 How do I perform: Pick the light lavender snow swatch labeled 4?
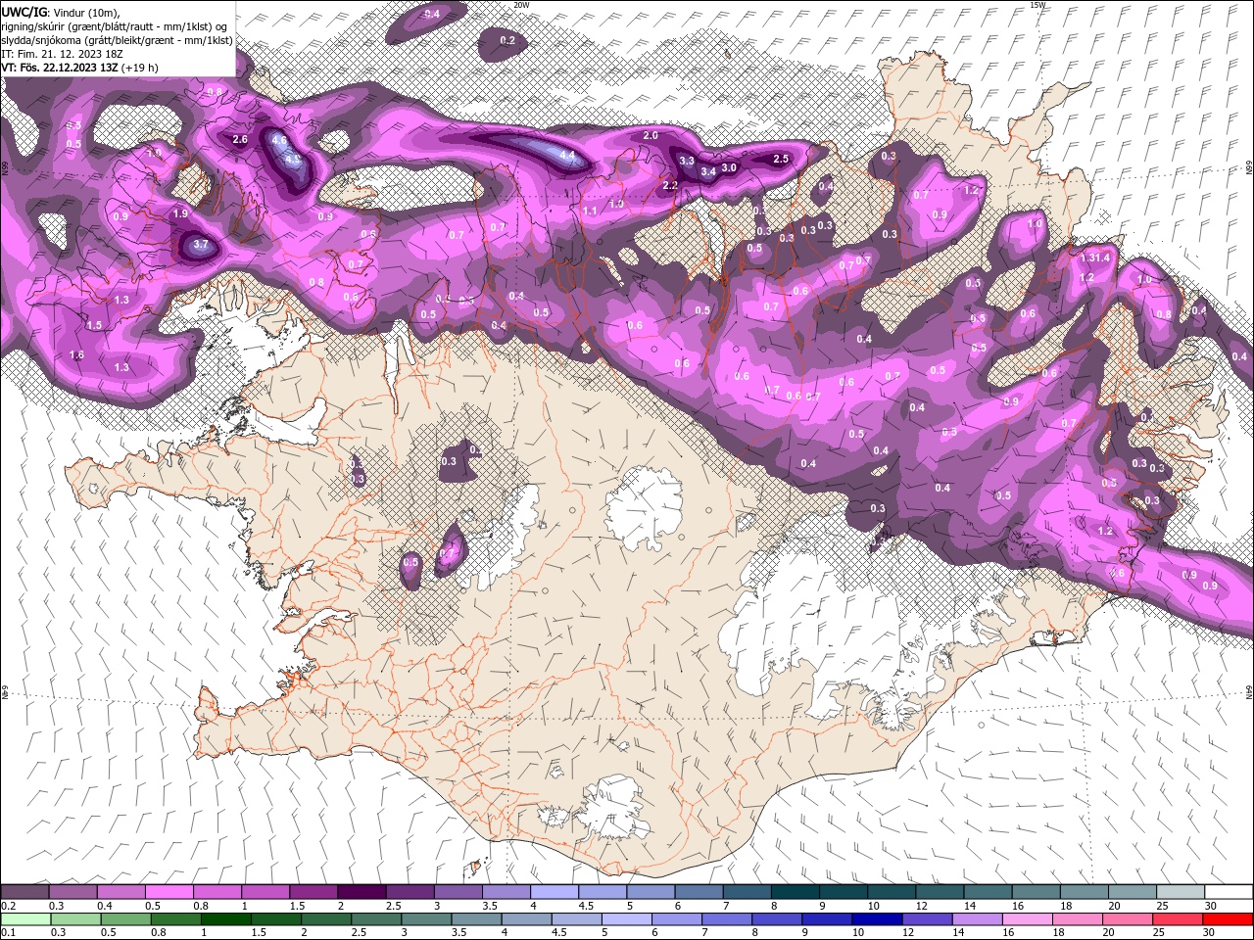(x=553, y=892)
